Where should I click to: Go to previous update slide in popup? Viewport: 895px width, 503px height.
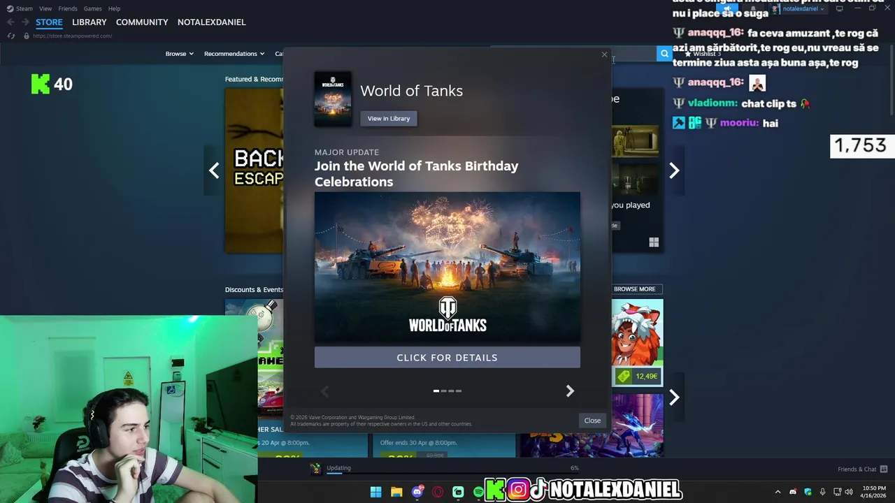coord(324,391)
